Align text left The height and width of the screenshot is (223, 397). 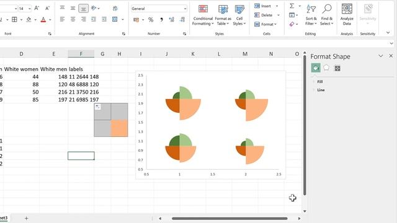[x=62, y=19]
